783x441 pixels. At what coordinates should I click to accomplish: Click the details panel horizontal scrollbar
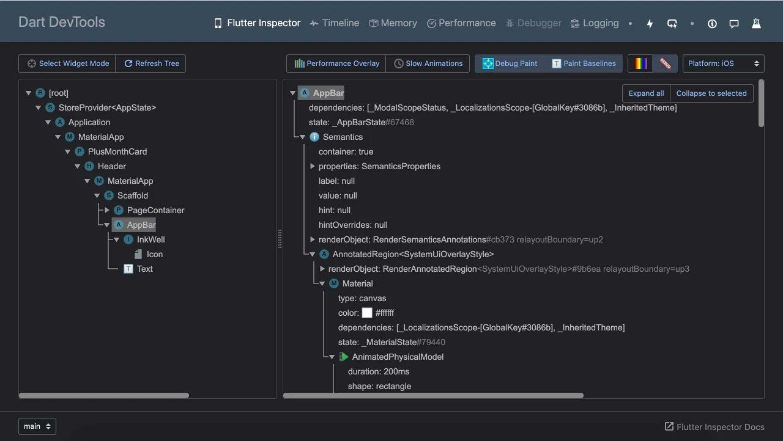[x=433, y=395]
